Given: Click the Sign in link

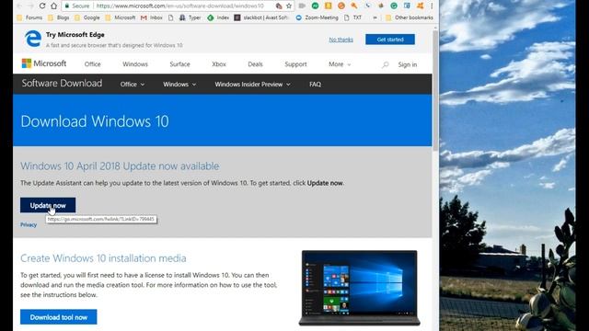Looking at the screenshot, I should (x=408, y=64).
